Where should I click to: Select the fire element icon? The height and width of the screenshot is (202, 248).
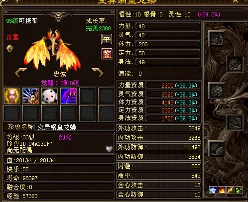[x=222, y=190]
